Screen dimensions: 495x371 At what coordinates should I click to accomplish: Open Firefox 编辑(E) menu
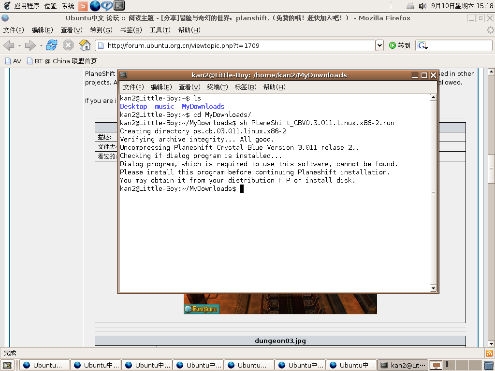tap(43, 30)
